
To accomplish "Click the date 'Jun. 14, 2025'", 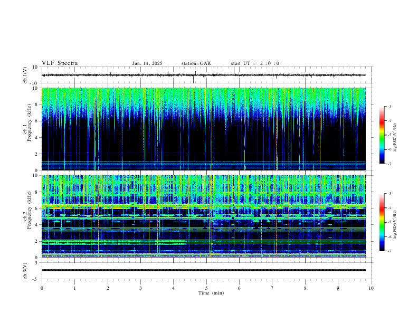I will 147,63.
